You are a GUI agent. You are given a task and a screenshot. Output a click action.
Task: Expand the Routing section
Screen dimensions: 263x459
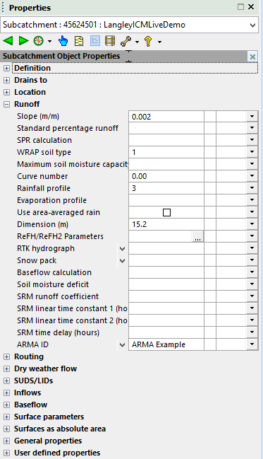6,357
